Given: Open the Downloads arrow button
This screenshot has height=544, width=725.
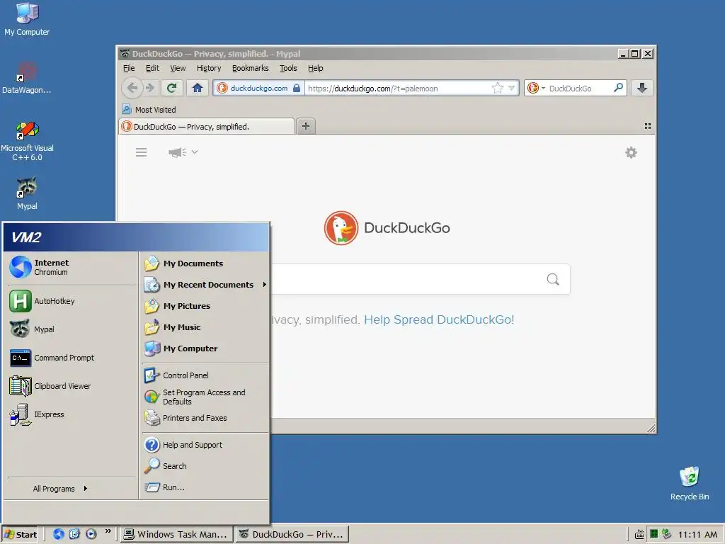Looking at the screenshot, I should click(641, 88).
